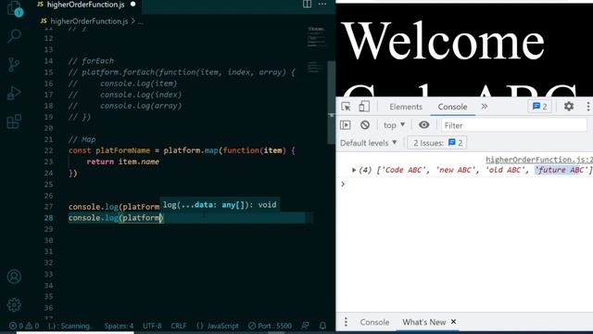The height and width of the screenshot is (334, 593).
Task: Change end of line sequence CRLF
Action: [179, 326]
